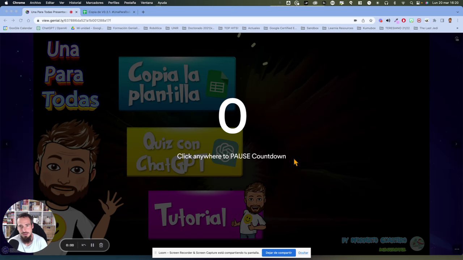Viewport: 463px width, 260px height.
Task: Open the Doctorado 2021 bookmark folder
Action: (x=199, y=28)
